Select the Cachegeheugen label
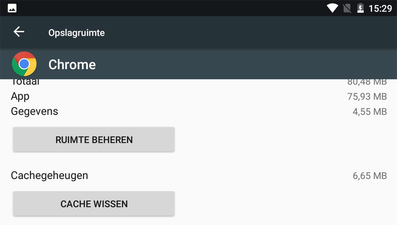The image size is (397, 225). coord(50,175)
